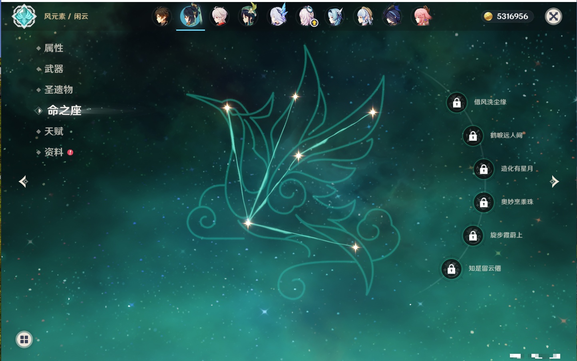Select Venti's portrait with the green hat
The width and height of the screenshot is (577, 361).
pos(248,17)
